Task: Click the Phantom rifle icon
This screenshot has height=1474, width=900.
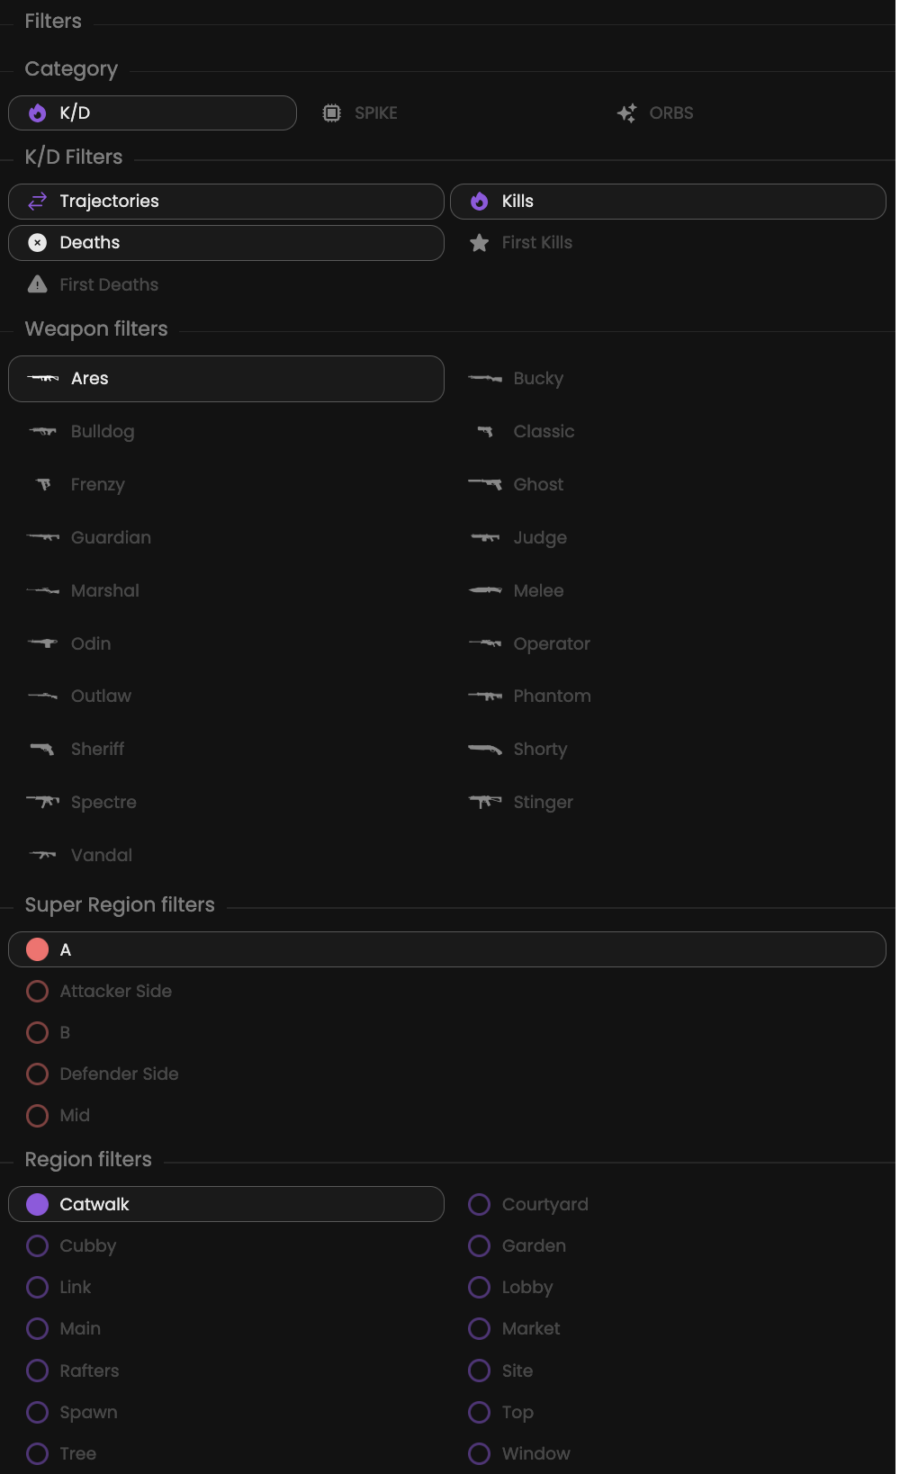Action: [485, 697]
